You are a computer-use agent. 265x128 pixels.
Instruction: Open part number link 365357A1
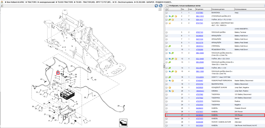coord(200,46)
